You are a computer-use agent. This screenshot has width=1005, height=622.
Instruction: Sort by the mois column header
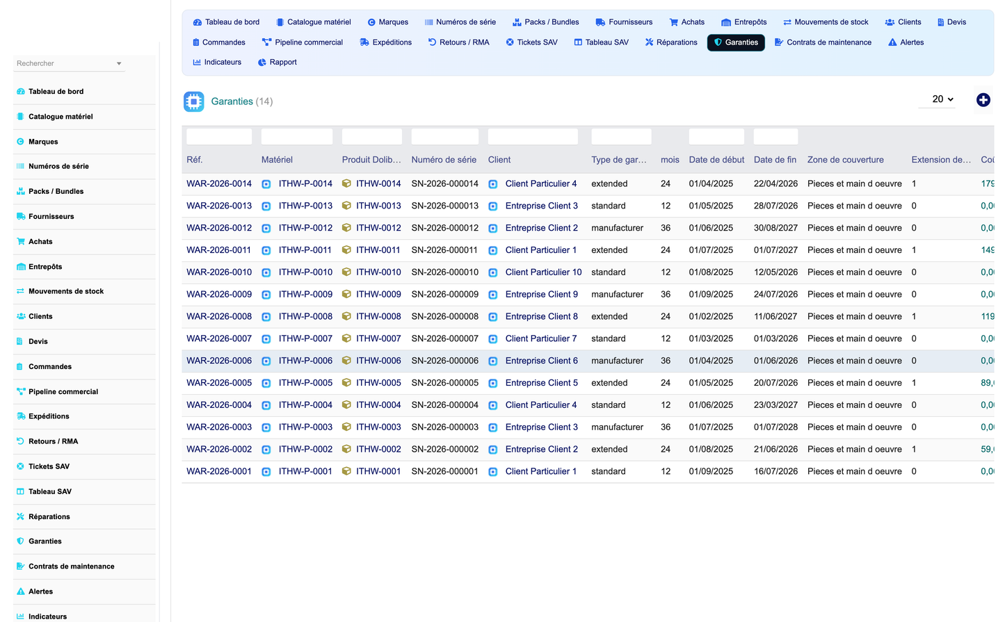[670, 160]
